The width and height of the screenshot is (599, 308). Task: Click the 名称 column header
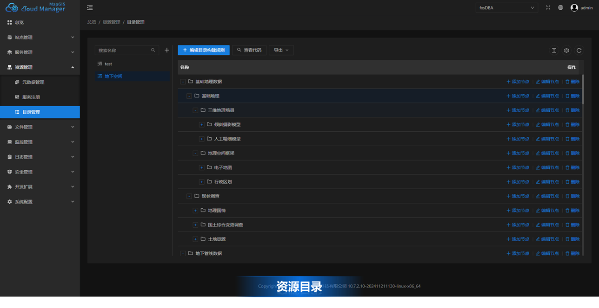point(185,67)
